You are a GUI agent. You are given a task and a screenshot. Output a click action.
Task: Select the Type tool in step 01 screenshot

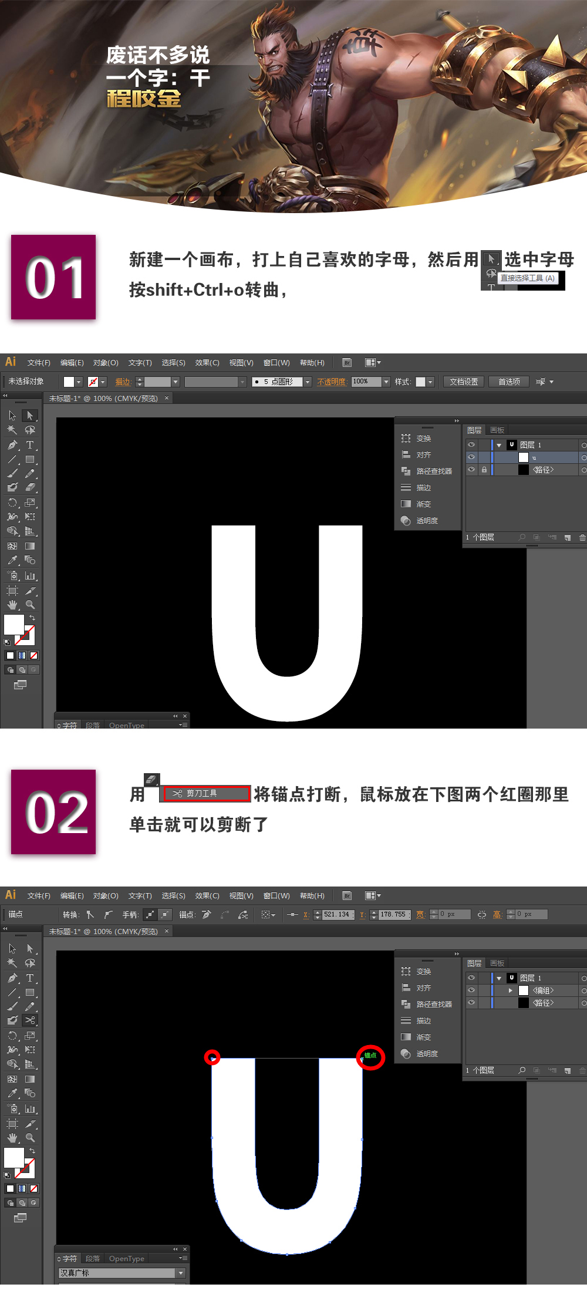click(30, 445)
